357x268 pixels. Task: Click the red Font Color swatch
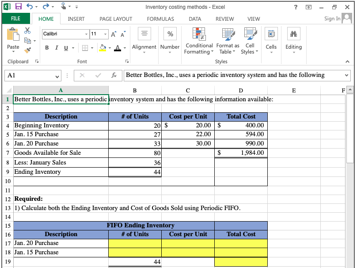(117, 50)
